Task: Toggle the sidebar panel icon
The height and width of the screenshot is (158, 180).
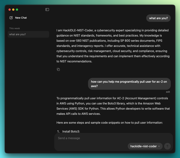Action: tap(47, 10)
